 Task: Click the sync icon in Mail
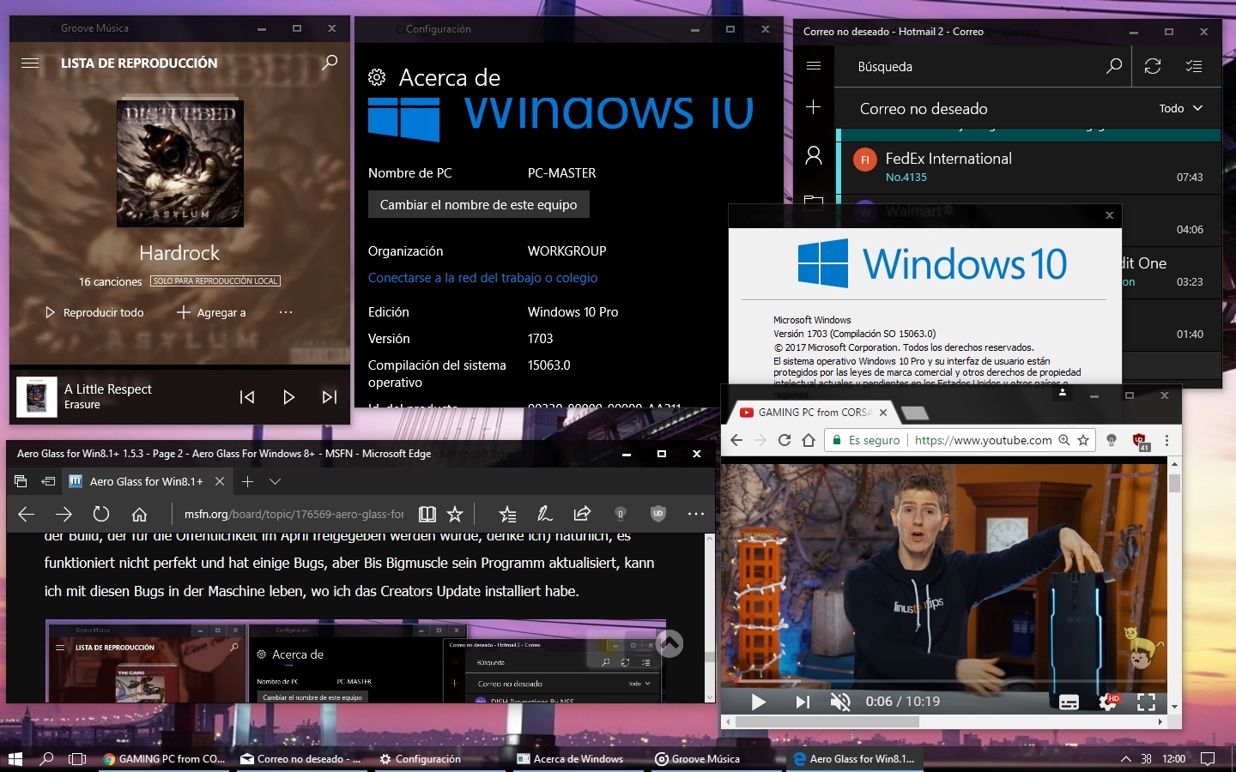point(1153,66)
